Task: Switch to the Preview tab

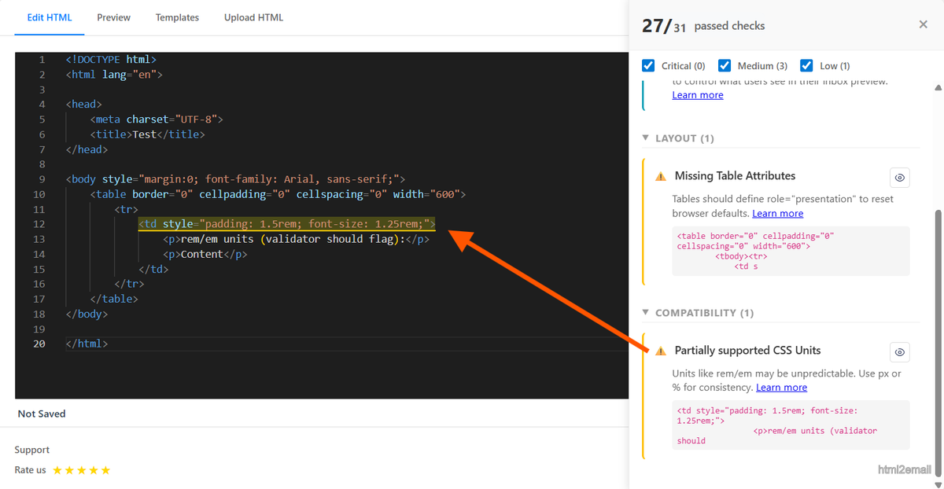Action: coord(113,17)
